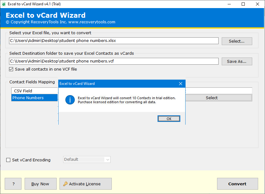Image resolution: width=265 pixels, height=194 pixels.
Task: Minimize the Excel to vCard Wizard window
Action: point(229,4)
